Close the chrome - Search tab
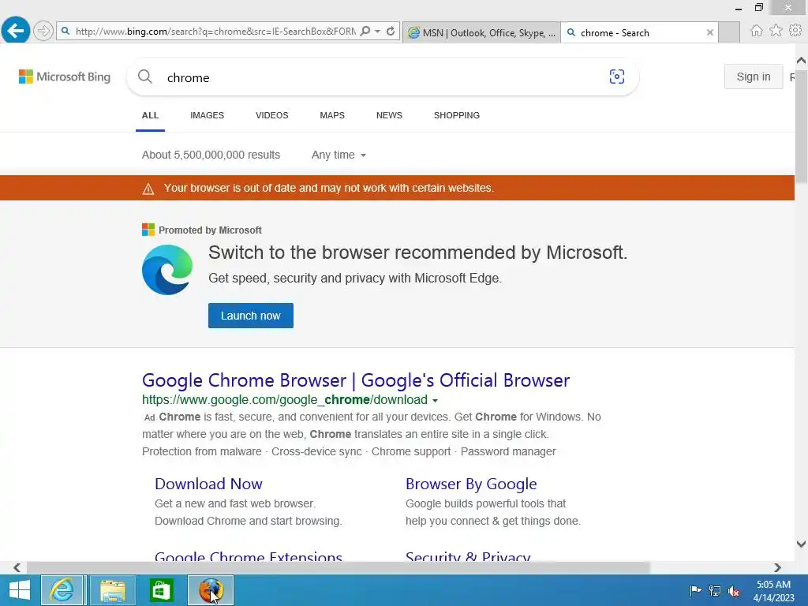The width and height of the screenshot is (808, 606). pos(709,32)
